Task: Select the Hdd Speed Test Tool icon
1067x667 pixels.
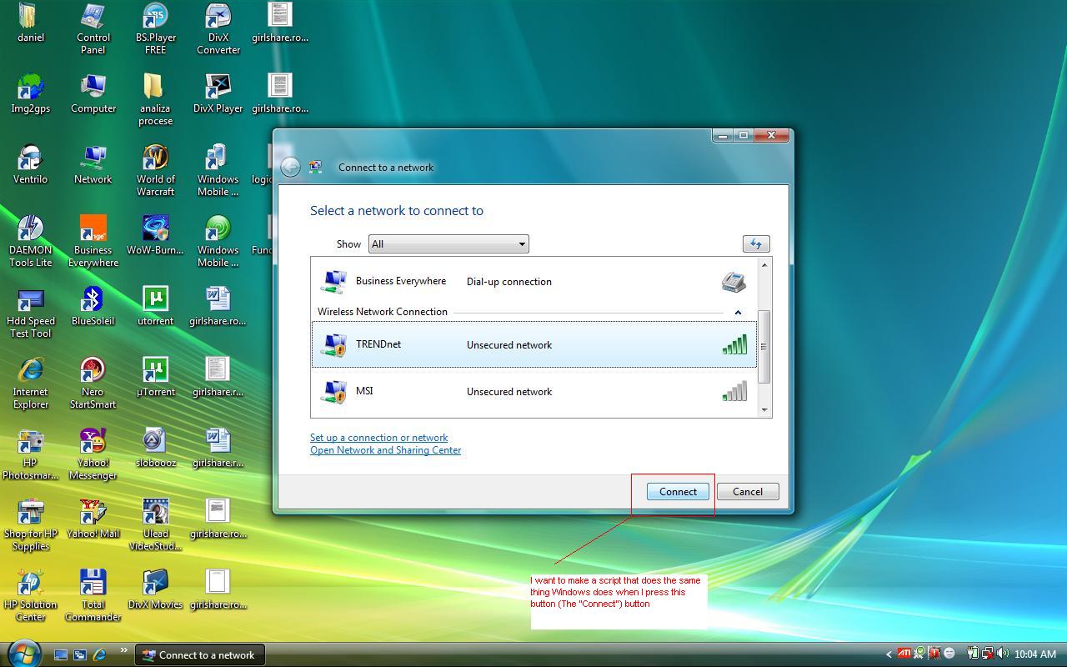Action: 30,313
